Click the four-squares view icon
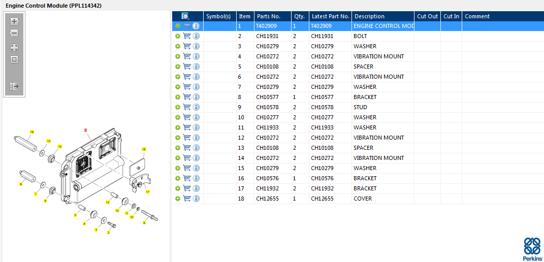Image resolution: width=544 pixels, height=262 pixels. click(x=14, y=48)
